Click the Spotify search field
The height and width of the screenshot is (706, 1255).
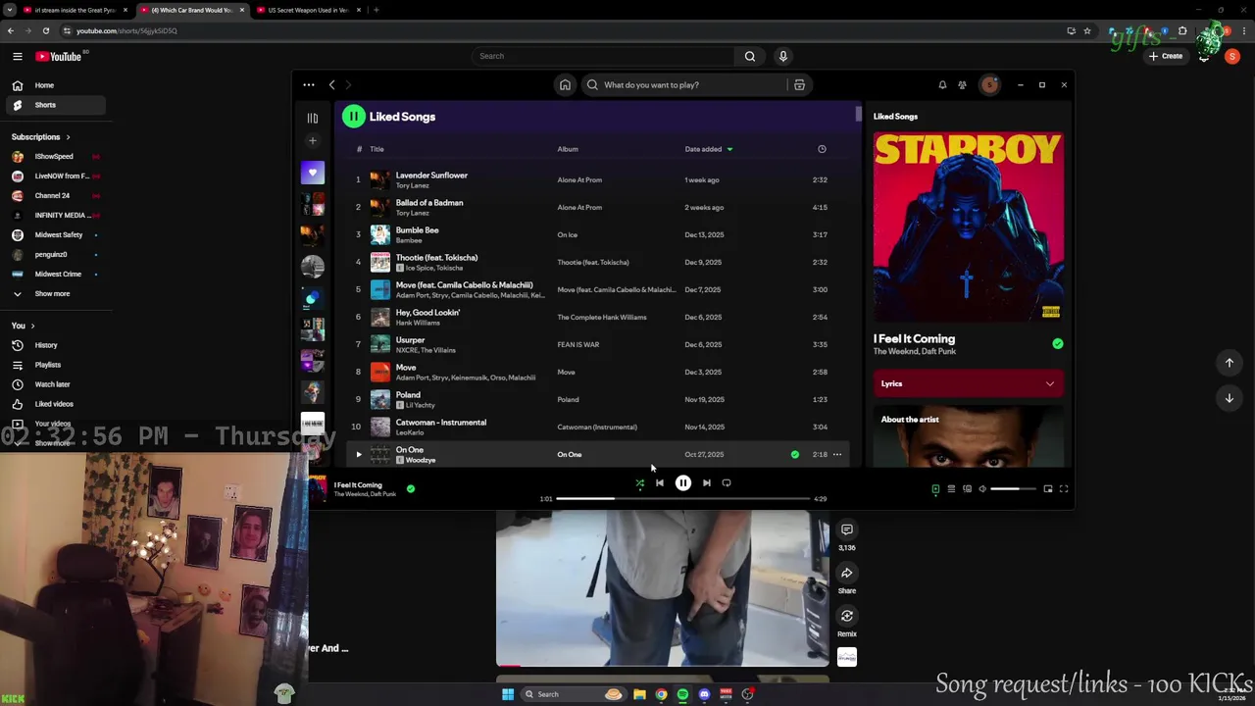click(x=686, y=85)
